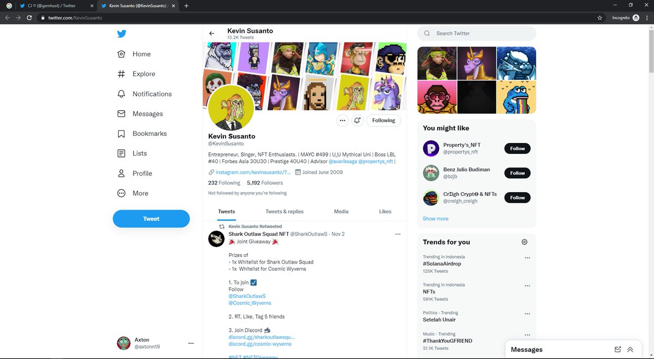
Task: Open options for the #SolanaAirdrop trend
Action: (x=527, y=258)
